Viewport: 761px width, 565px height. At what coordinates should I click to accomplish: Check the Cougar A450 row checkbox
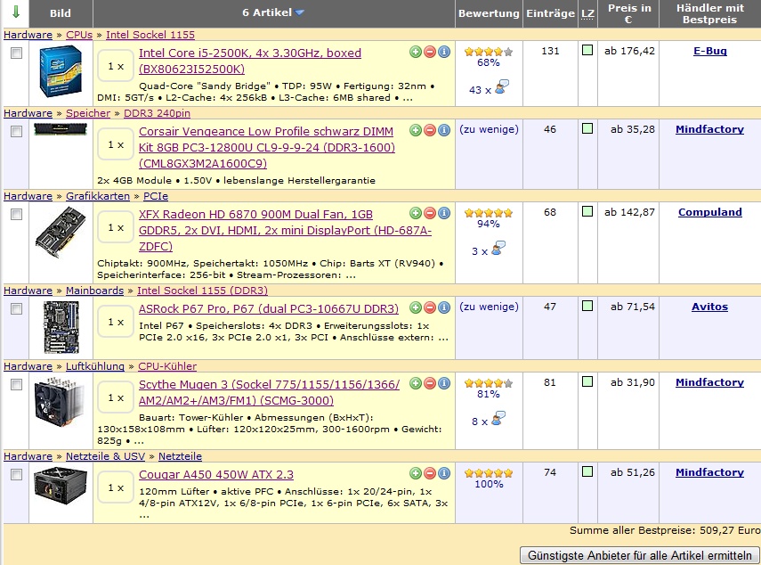17,475
